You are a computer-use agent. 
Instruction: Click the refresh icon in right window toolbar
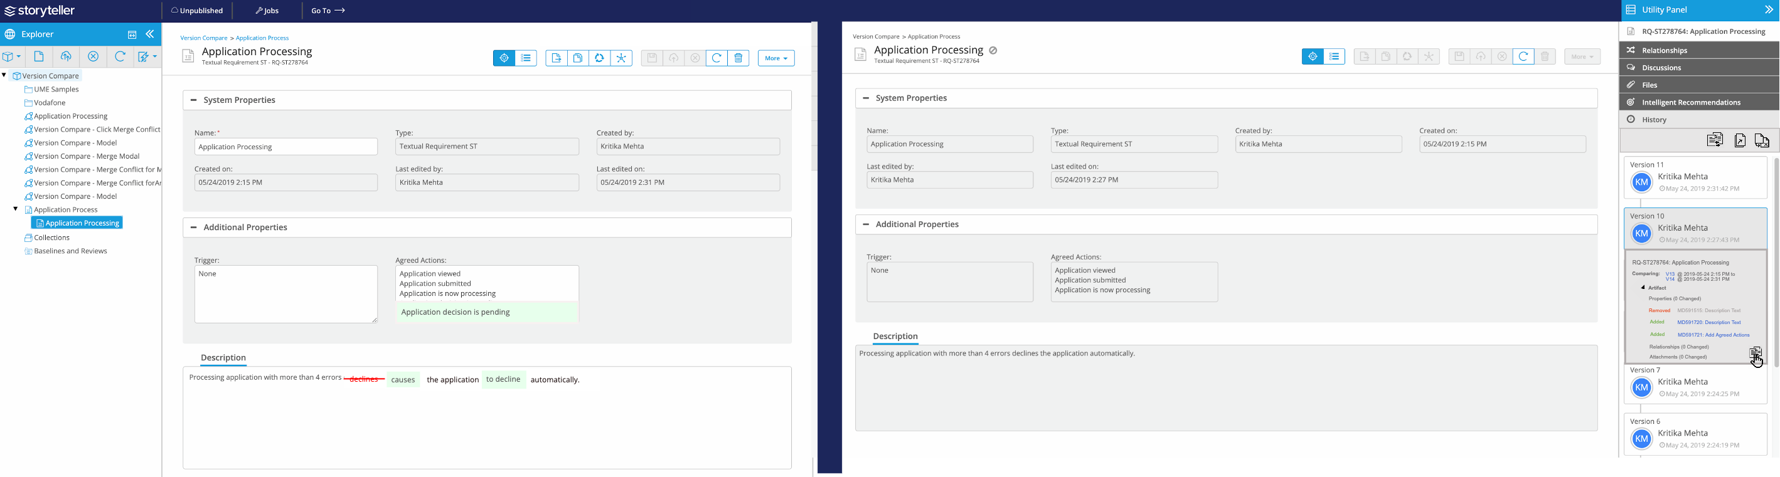click(1523, 56)
